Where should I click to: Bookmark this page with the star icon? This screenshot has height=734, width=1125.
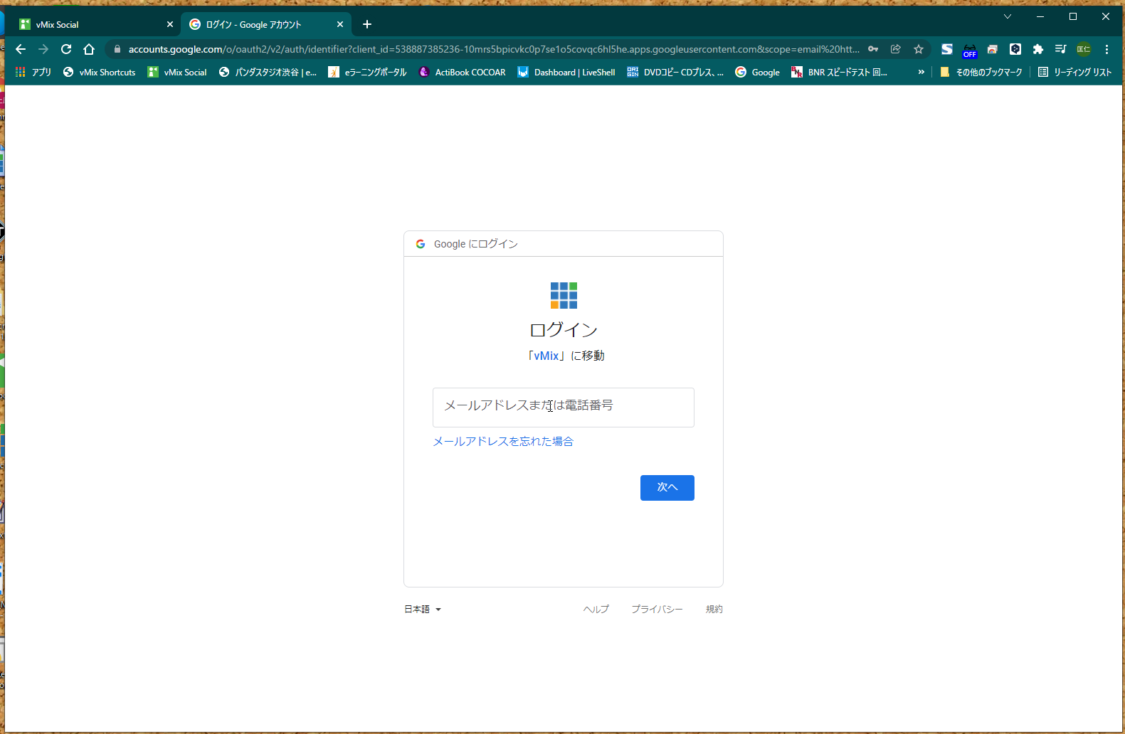point(919,49)
